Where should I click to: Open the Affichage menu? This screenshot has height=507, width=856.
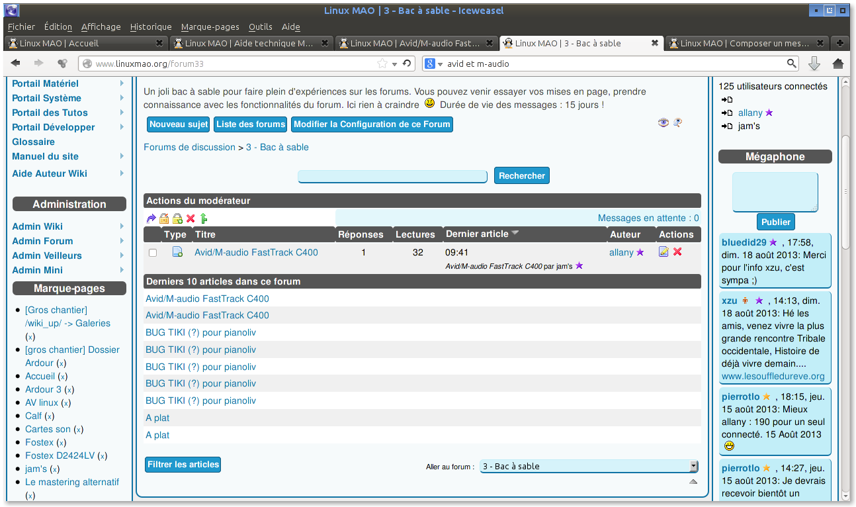101,26
